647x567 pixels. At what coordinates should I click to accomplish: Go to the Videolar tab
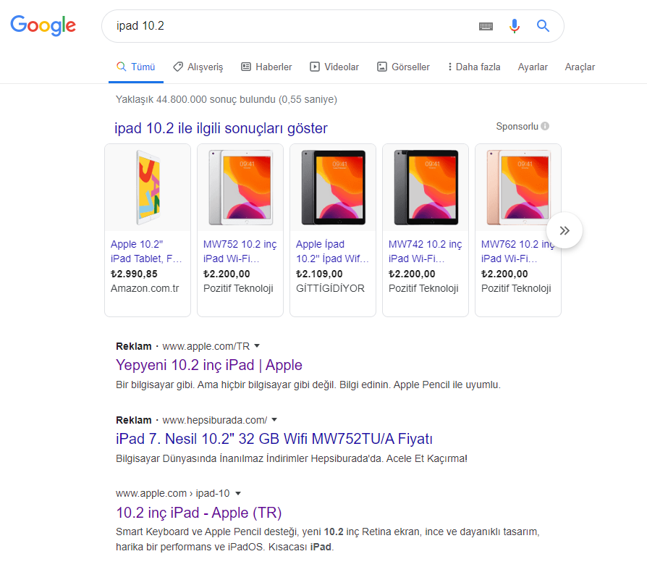pos(334,67)
